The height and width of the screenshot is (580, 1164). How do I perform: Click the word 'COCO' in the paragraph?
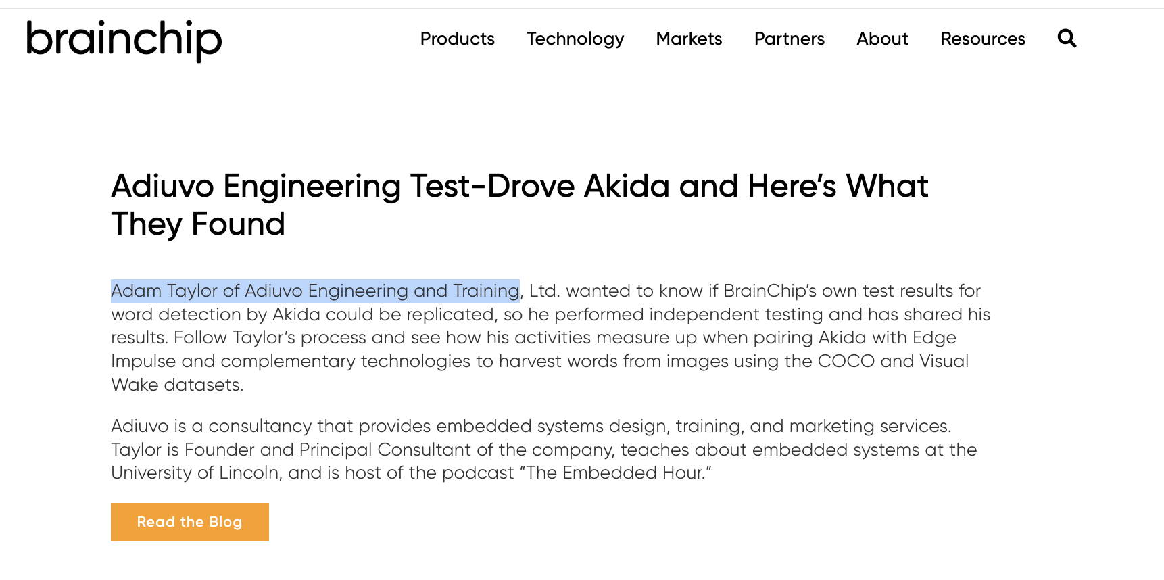846,361
